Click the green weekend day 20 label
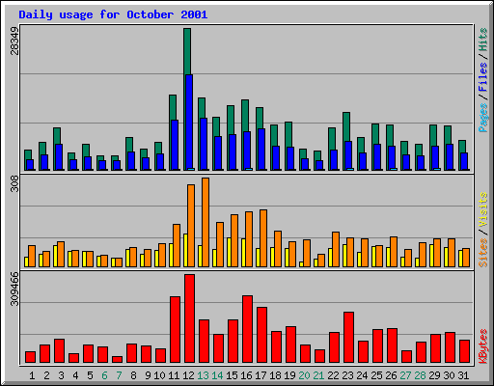This screenshot has width=494, height=386. pyautogui.click(x=304, y=375)
